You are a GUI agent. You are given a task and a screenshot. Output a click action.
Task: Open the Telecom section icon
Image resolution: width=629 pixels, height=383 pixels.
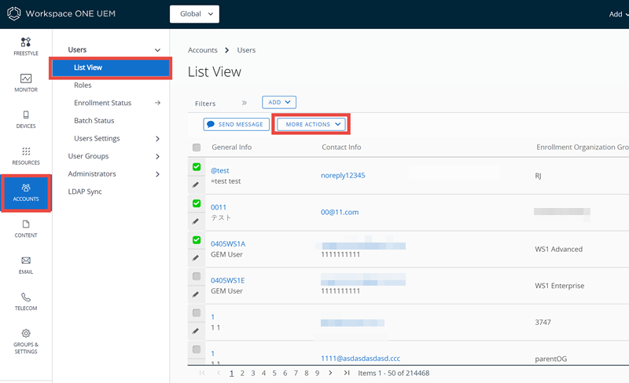point(26,297)
